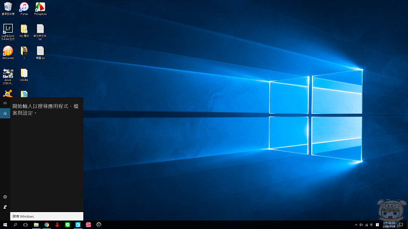408x229 pixels.
Task: Open the Action Center notification icon
Action: point(401,225)
